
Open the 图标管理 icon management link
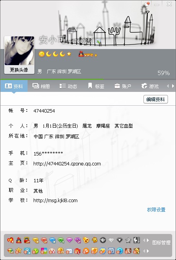pyautogui.click(x=161, y=243)
